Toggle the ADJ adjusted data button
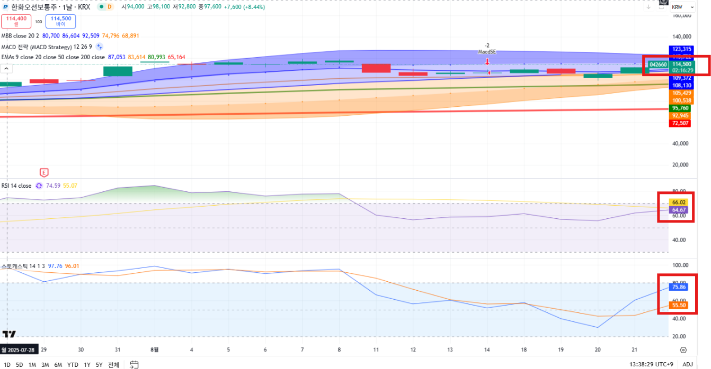The image size is (711, 369). coord(687,364)
